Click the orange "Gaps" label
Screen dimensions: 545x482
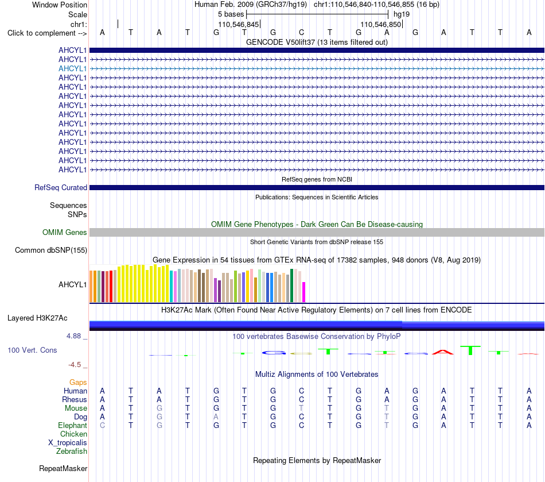78,383
